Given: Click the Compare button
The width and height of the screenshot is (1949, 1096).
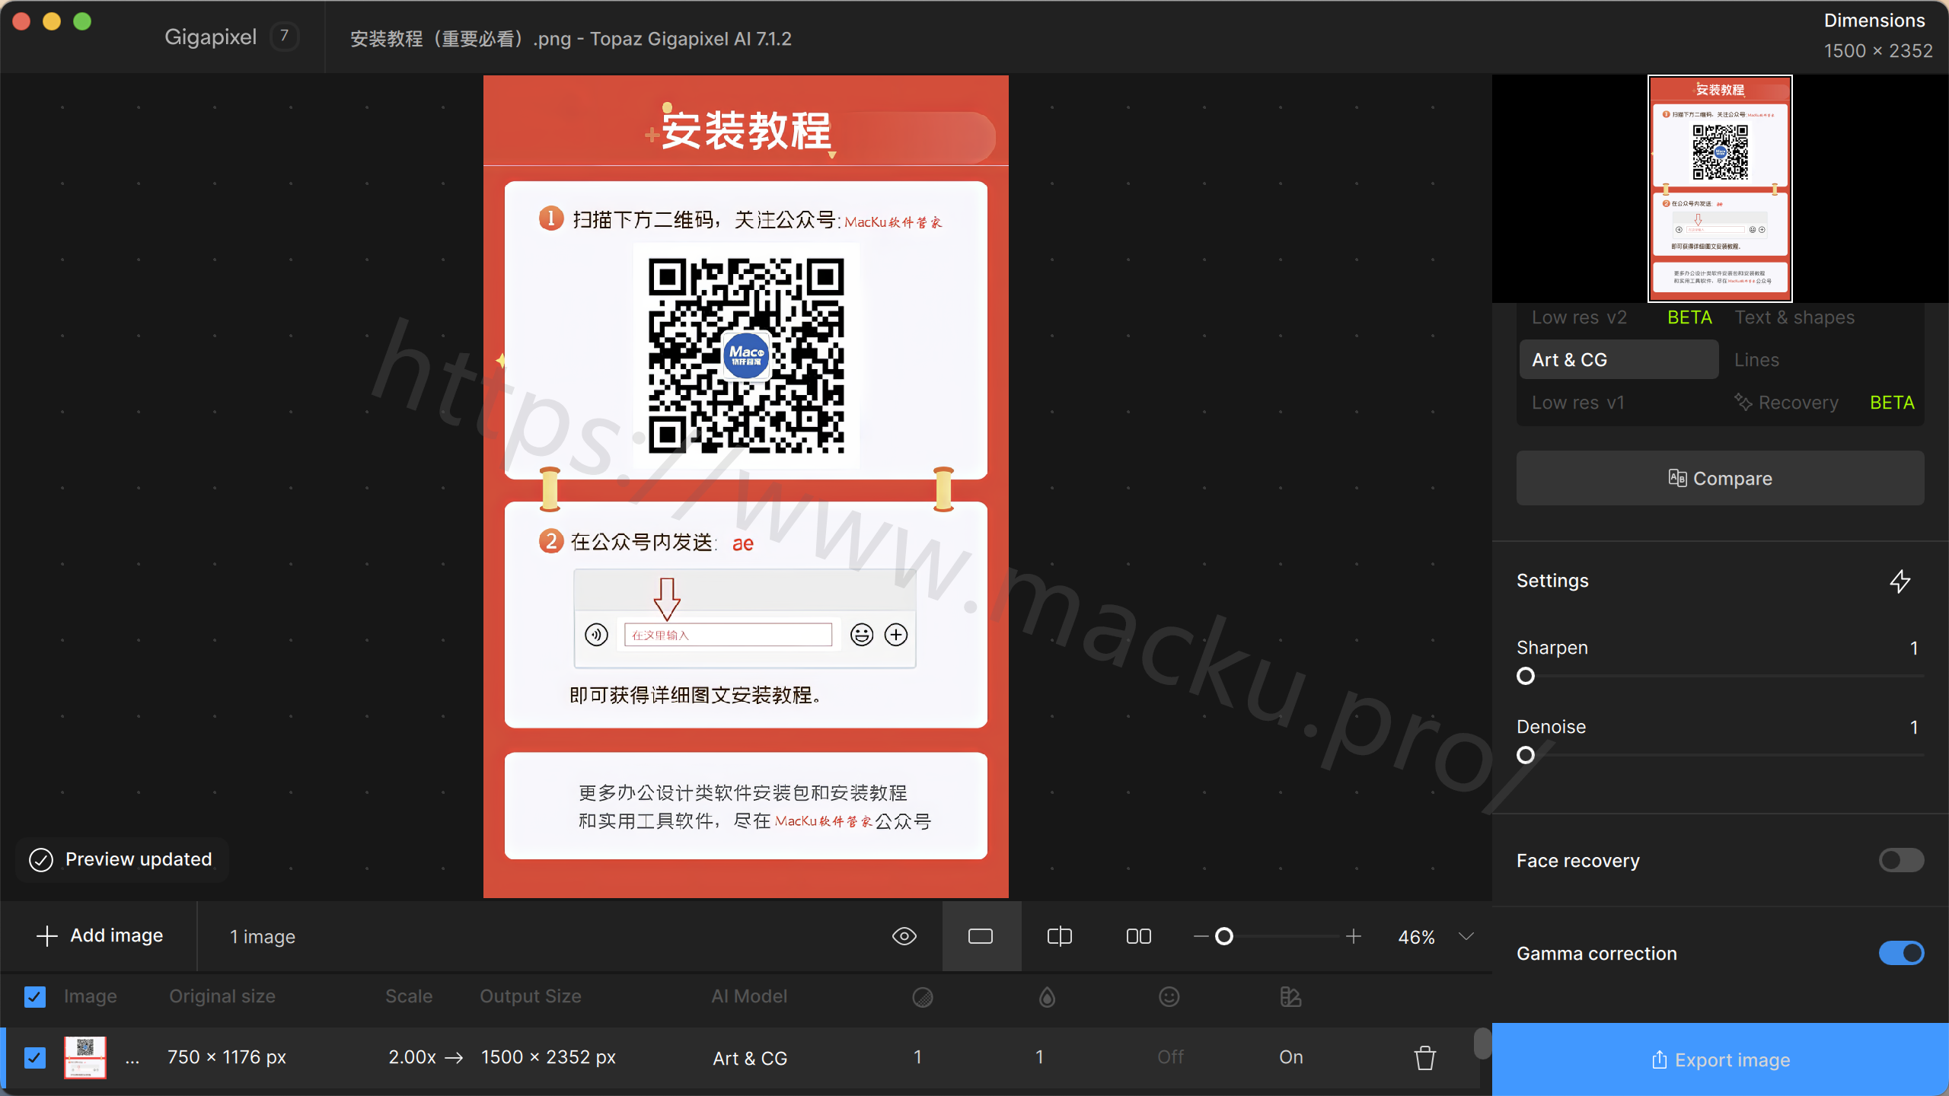Looking at the screenshot, I should (1721, 478).
